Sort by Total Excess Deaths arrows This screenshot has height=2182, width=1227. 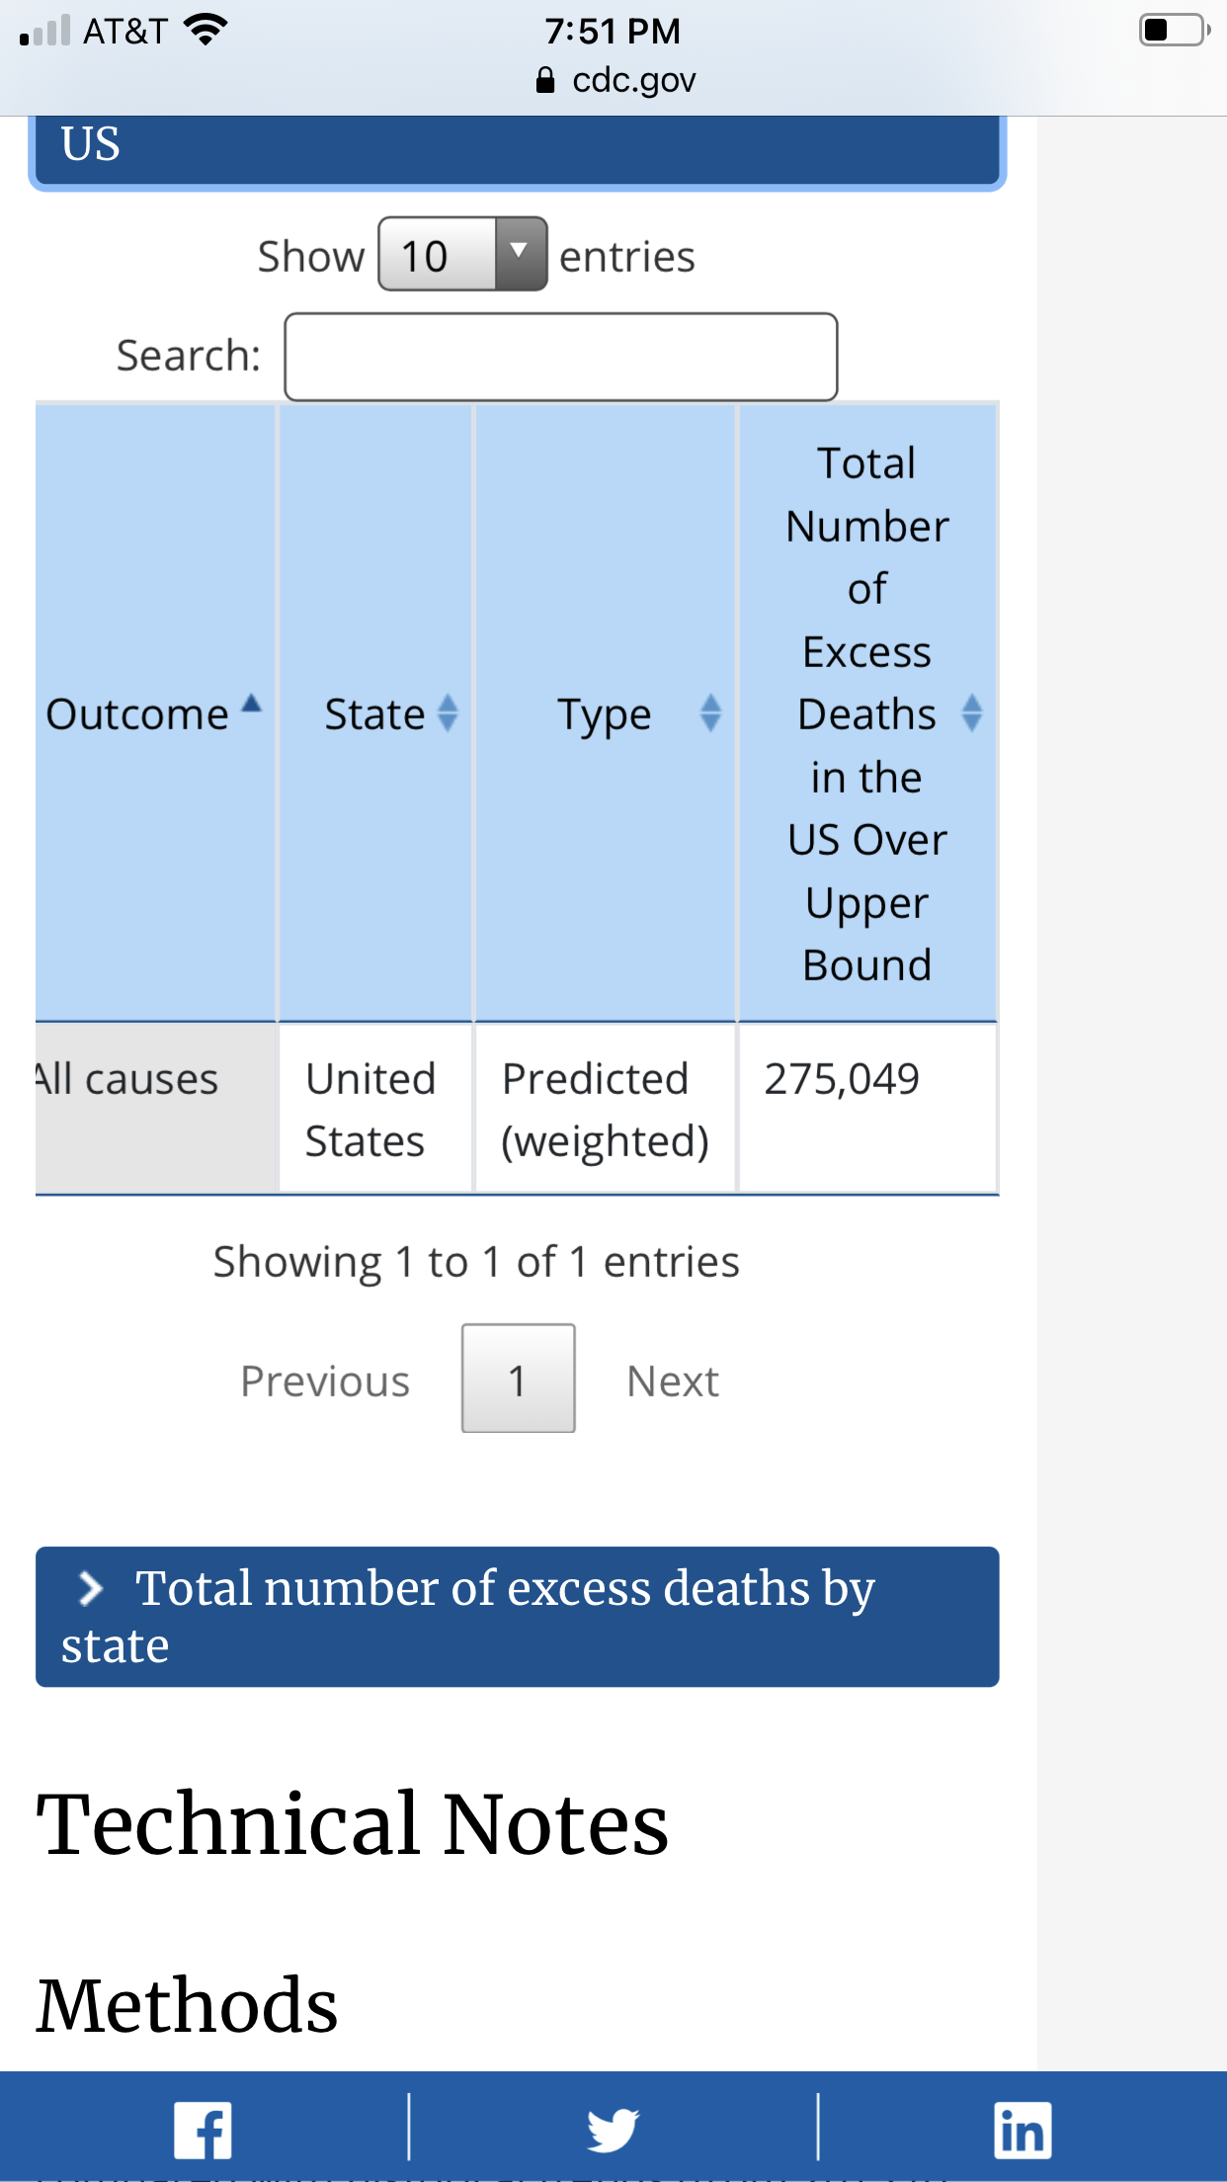pyautogui.click(x=971, y=713)
